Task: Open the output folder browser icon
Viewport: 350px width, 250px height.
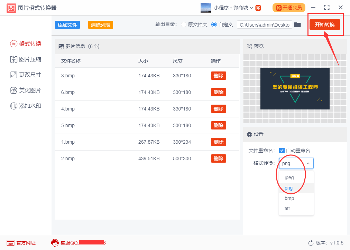Action: pyautogui.click(x=297, y=25)
